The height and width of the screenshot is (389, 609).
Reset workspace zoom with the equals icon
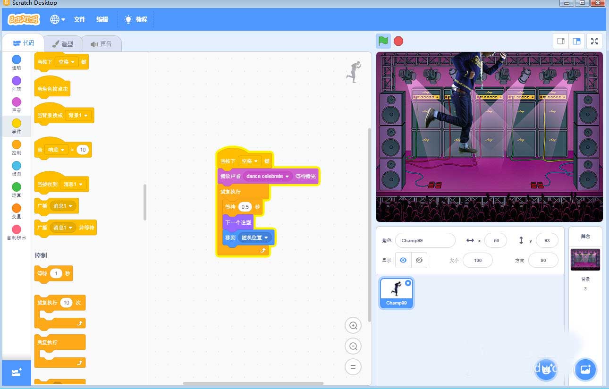pyautogui.click(x=353, y=367)
